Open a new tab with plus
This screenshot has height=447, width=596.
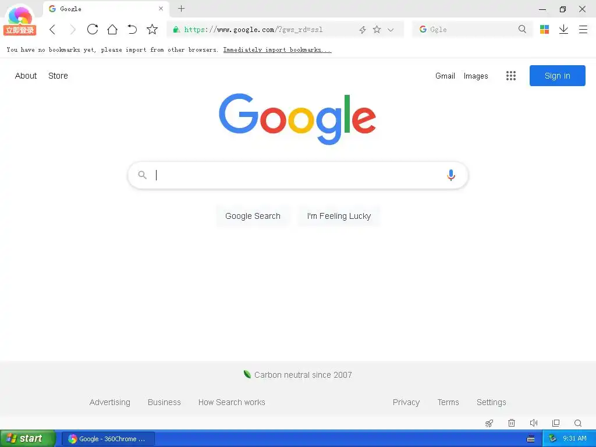[x=182, y=9]
